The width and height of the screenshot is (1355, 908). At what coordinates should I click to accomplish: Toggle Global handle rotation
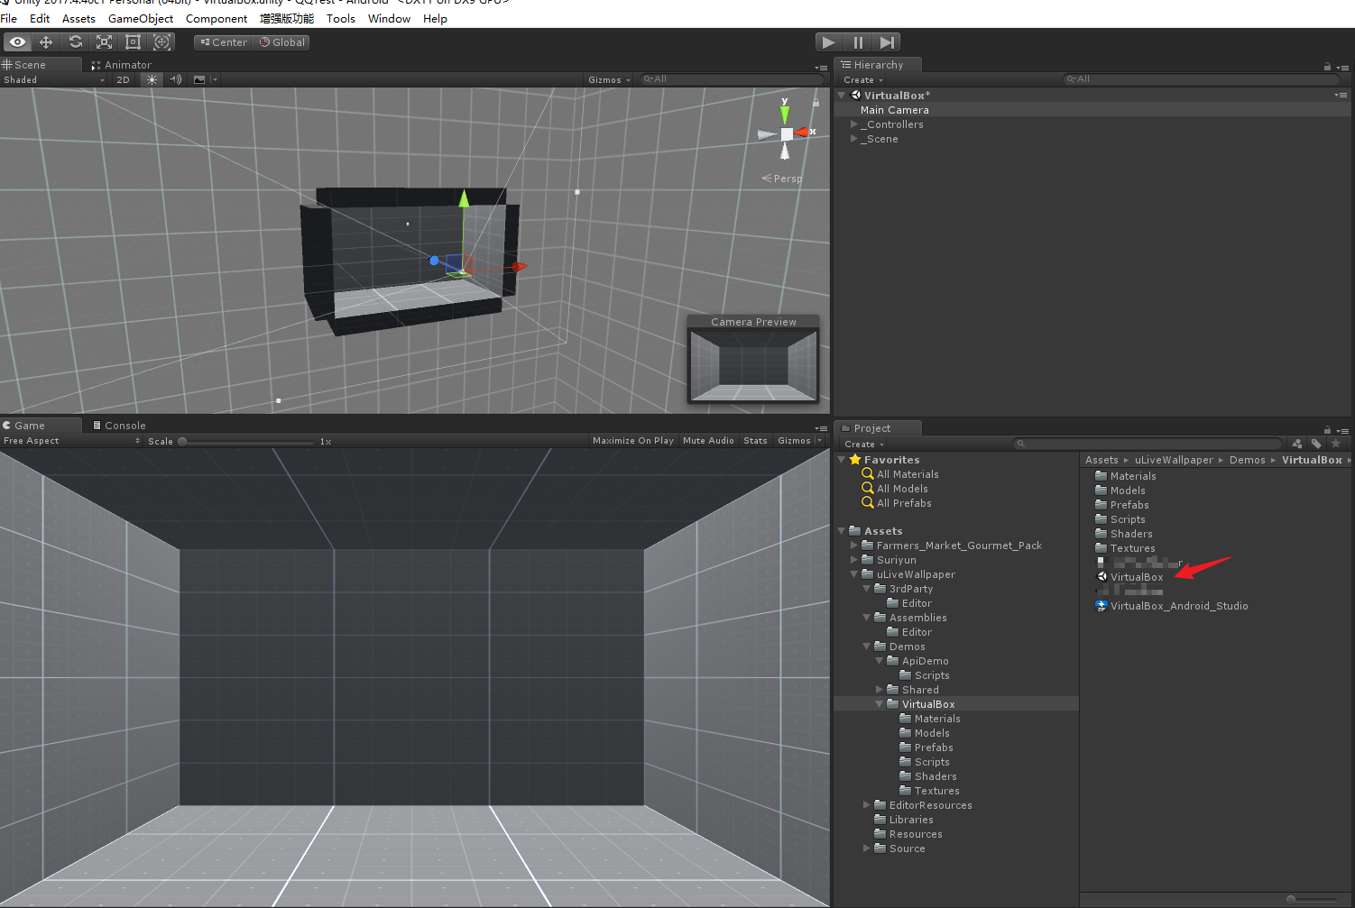(282, 42)
